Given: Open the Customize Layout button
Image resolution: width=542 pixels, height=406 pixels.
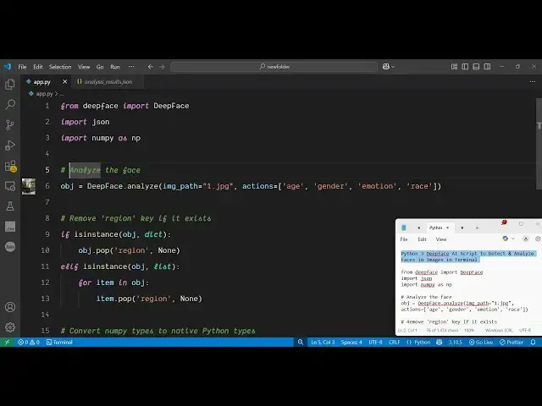Looking at the screenshot, I should (454, 67).
